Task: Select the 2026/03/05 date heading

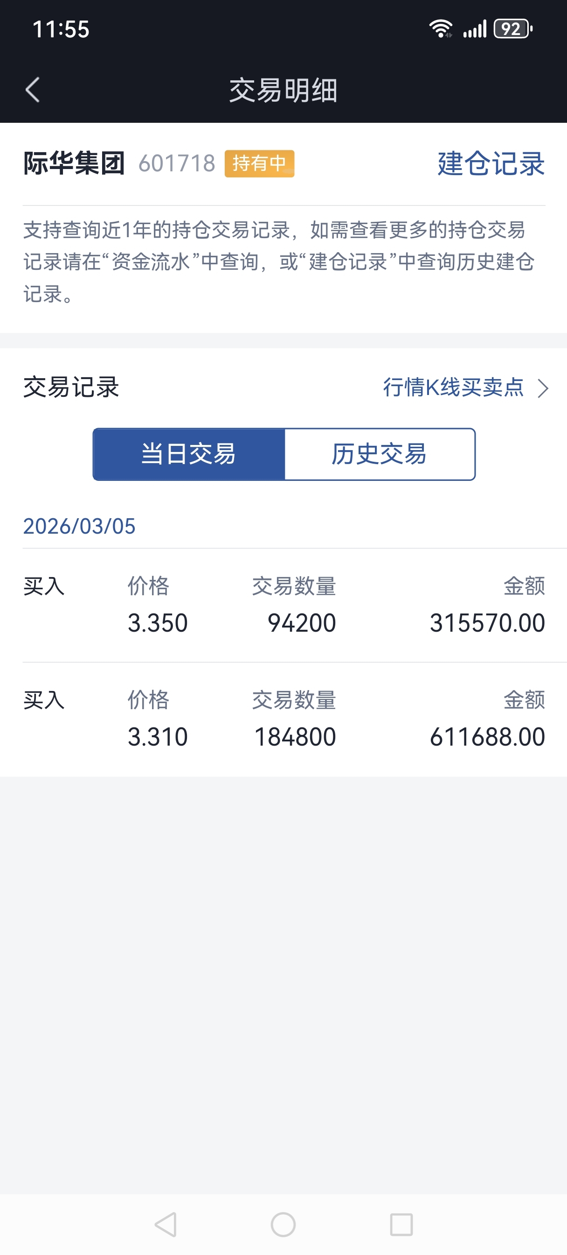Action: coord(79,526)
